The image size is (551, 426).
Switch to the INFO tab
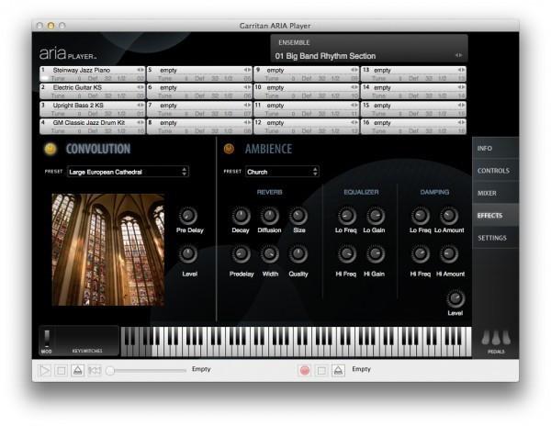tap(496, 148)
